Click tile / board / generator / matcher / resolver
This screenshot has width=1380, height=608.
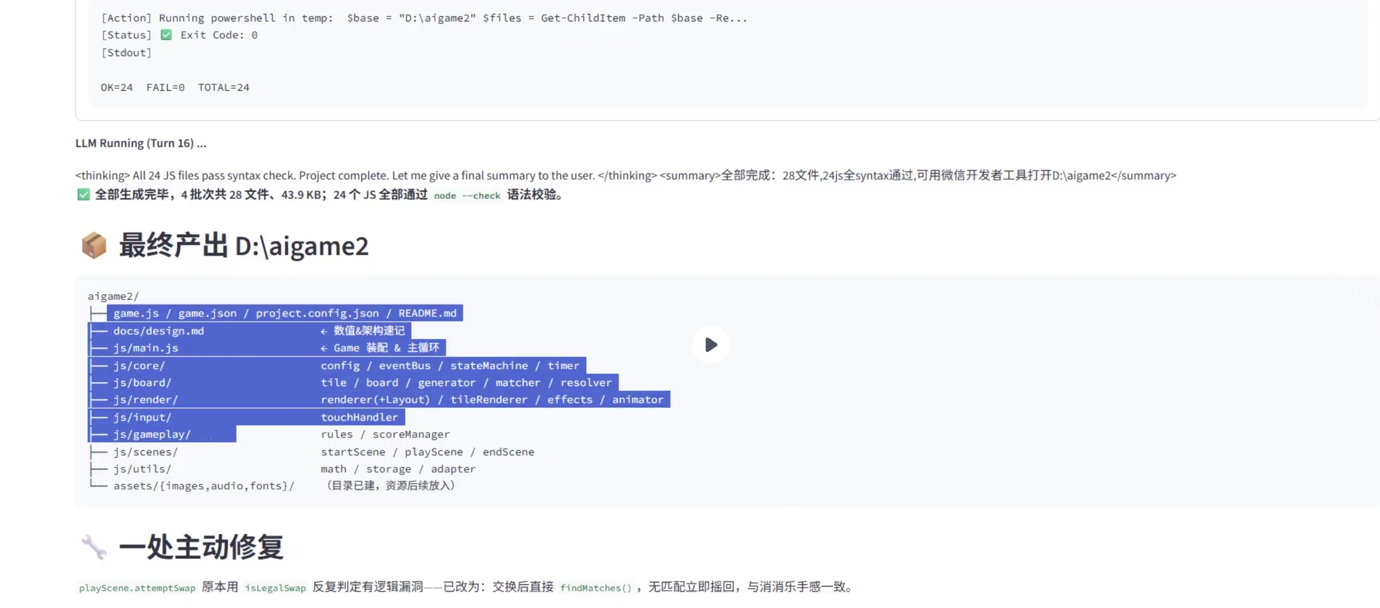point(466,383)
